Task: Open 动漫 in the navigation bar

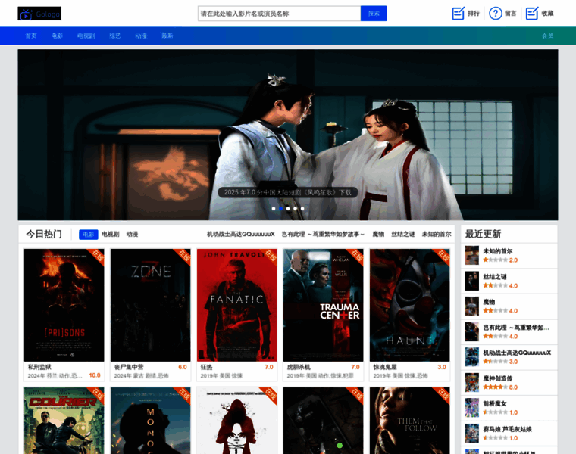Action: pos(141,36)
